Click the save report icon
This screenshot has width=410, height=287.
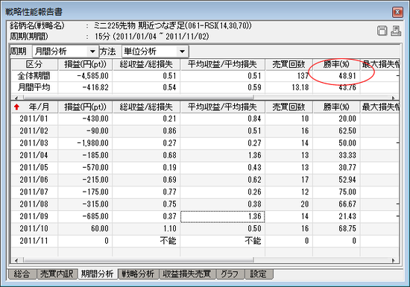[382, 31]
